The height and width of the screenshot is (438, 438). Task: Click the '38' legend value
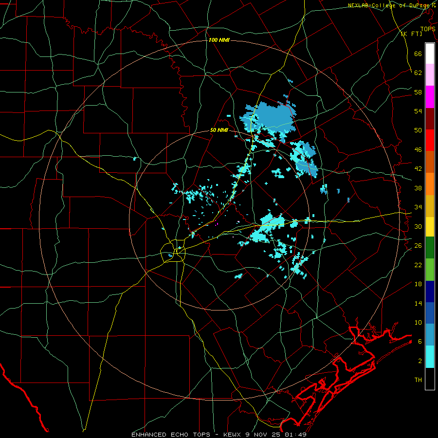click(x=418, y=188)
